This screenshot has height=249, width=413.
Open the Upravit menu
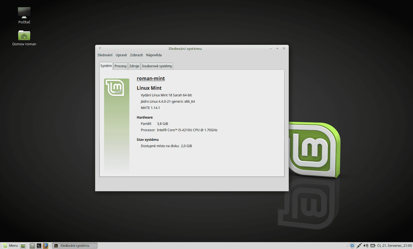(x=121, y=55)
